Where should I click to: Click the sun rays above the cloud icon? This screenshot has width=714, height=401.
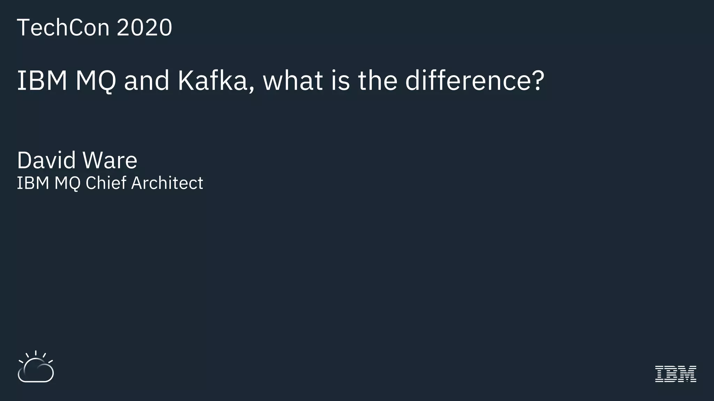click(36, 354)
